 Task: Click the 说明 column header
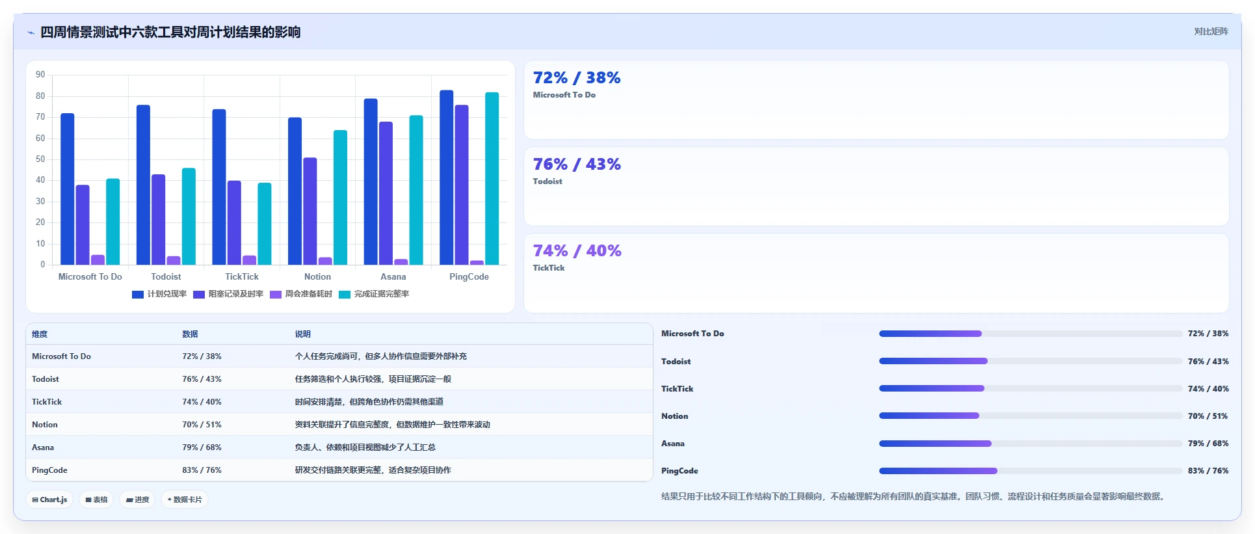pos(302,334)
